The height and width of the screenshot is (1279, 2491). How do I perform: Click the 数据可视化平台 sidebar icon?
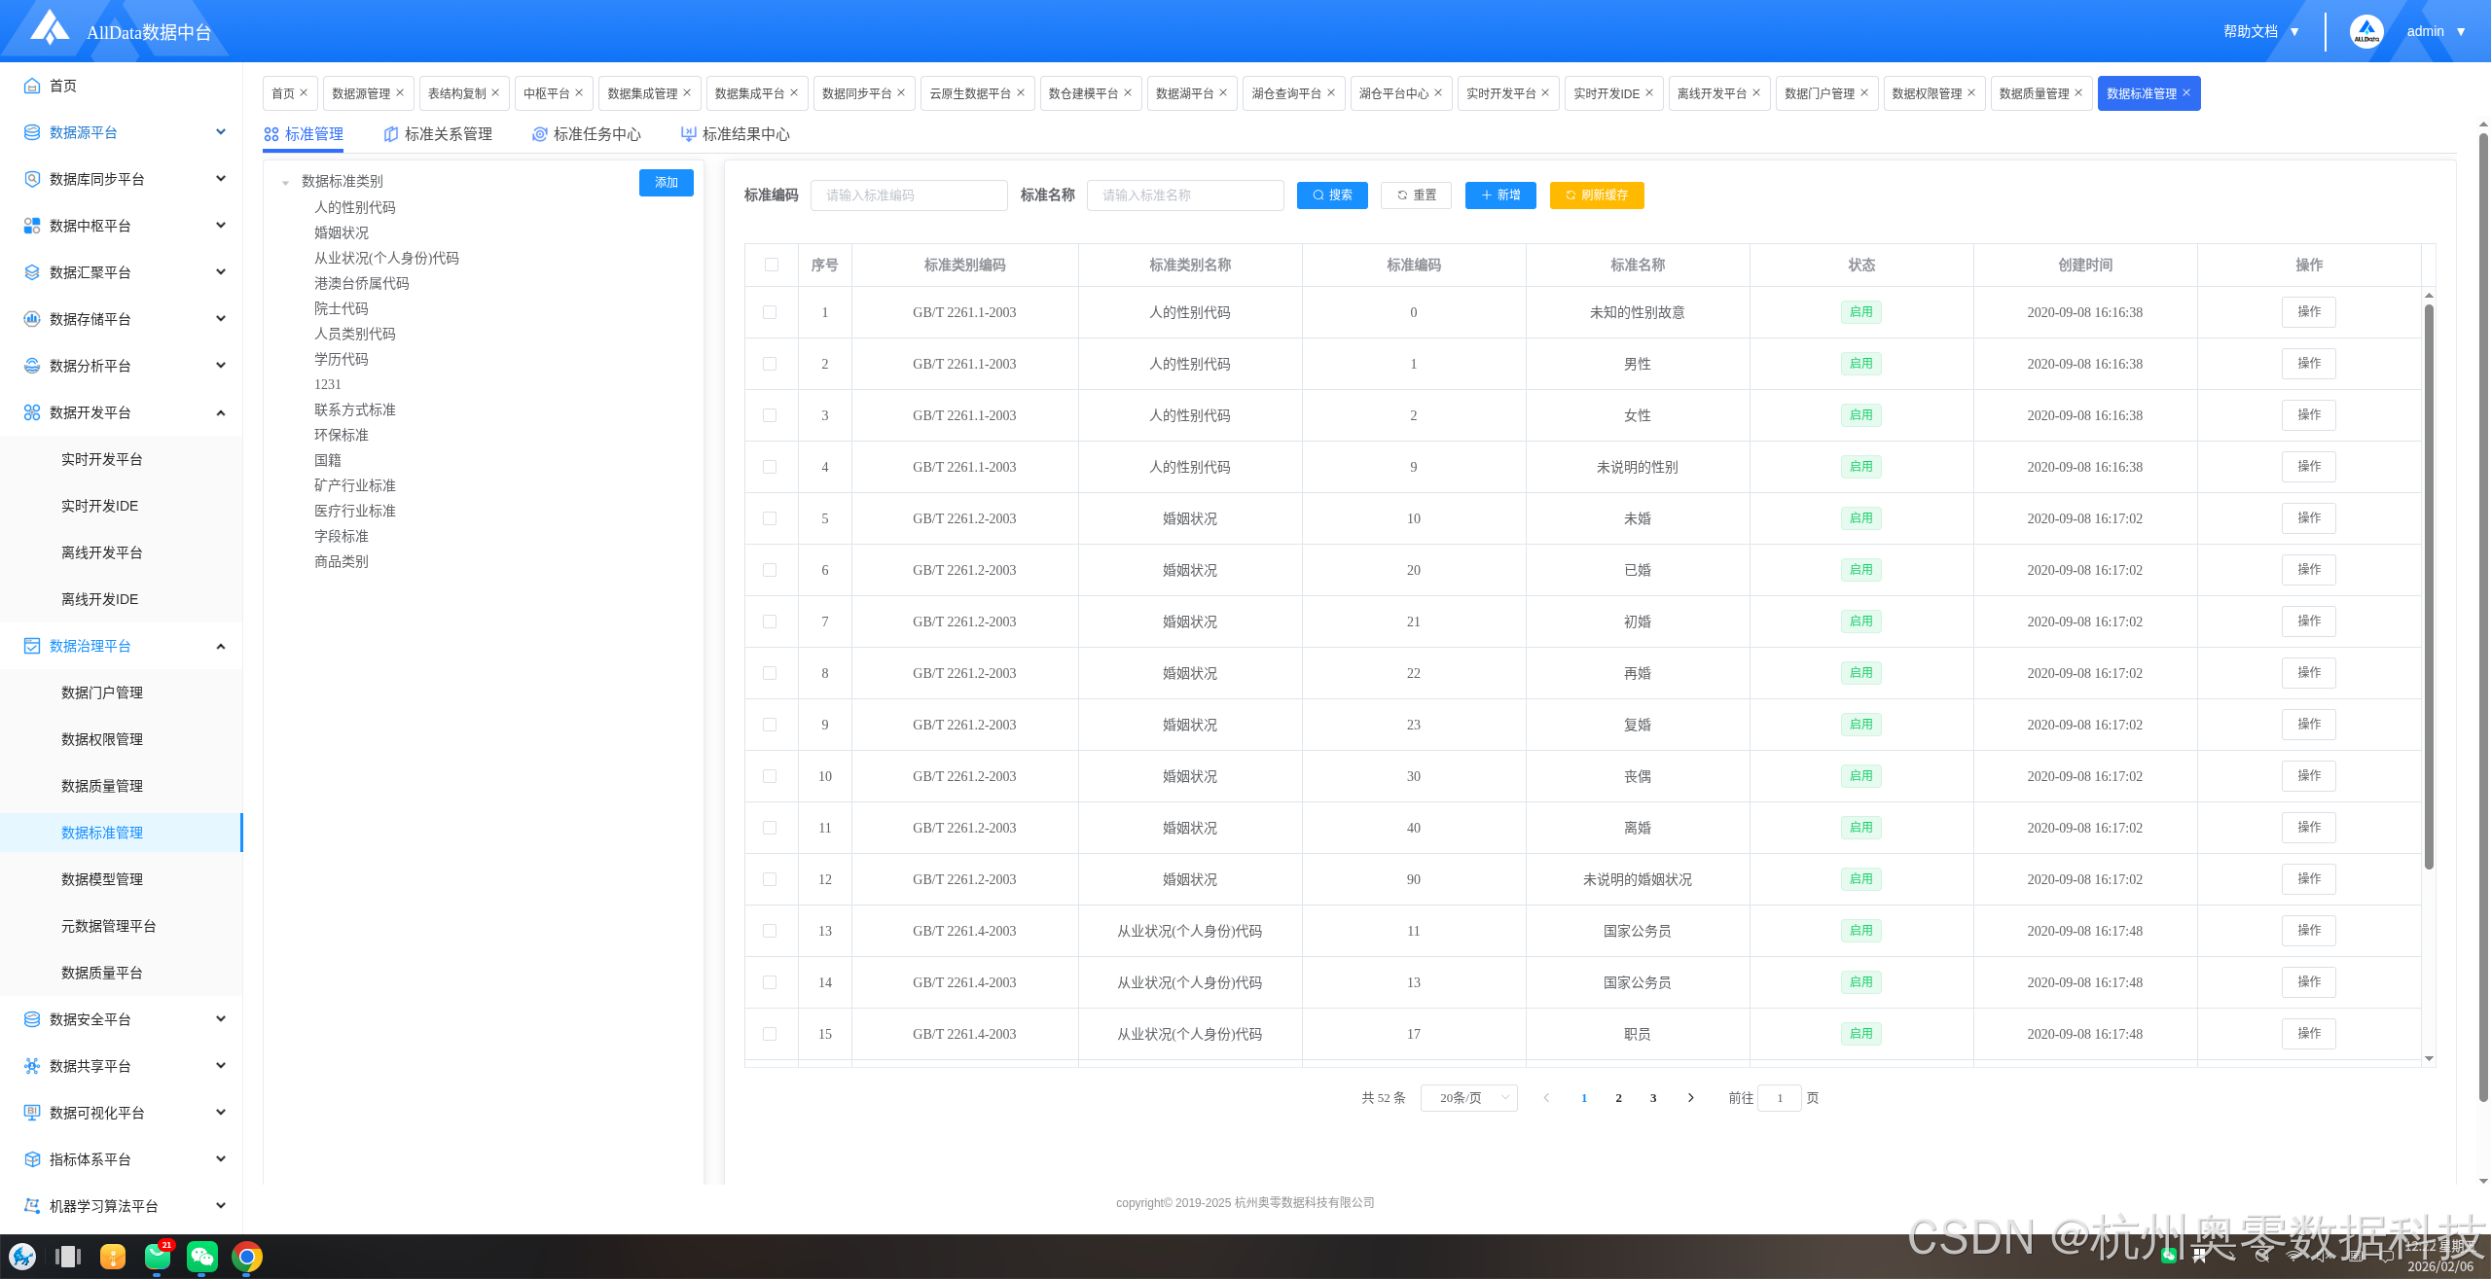pos(32,1113)
